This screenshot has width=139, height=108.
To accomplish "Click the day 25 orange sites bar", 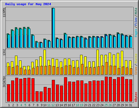I will tap(107, 68).
